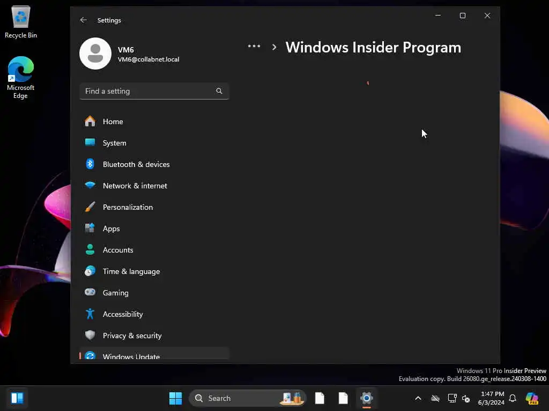Open the Widgets button on the taskbar
Image resolution: width=549 pixels, height=411 pixels.
17,398
